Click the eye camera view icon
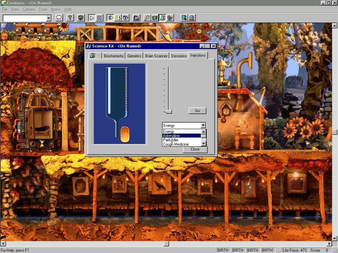 (125, 18)
